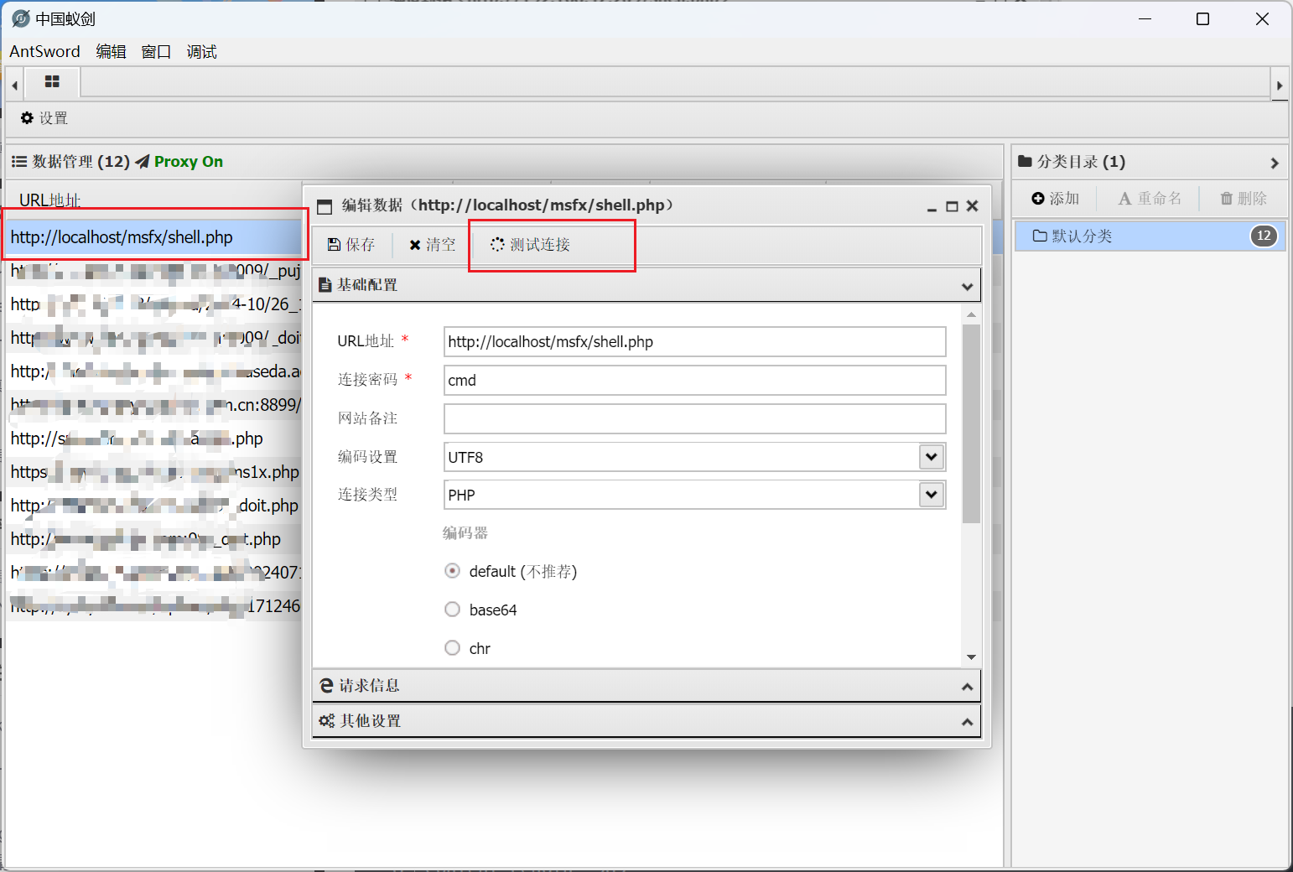This screenshot has width=1293, height=872.
Task: Click the 连接密码 input field
Action: click(x=694, y=380)
